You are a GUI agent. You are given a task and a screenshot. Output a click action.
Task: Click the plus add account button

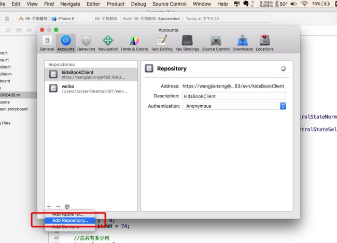tap(49, 207)
